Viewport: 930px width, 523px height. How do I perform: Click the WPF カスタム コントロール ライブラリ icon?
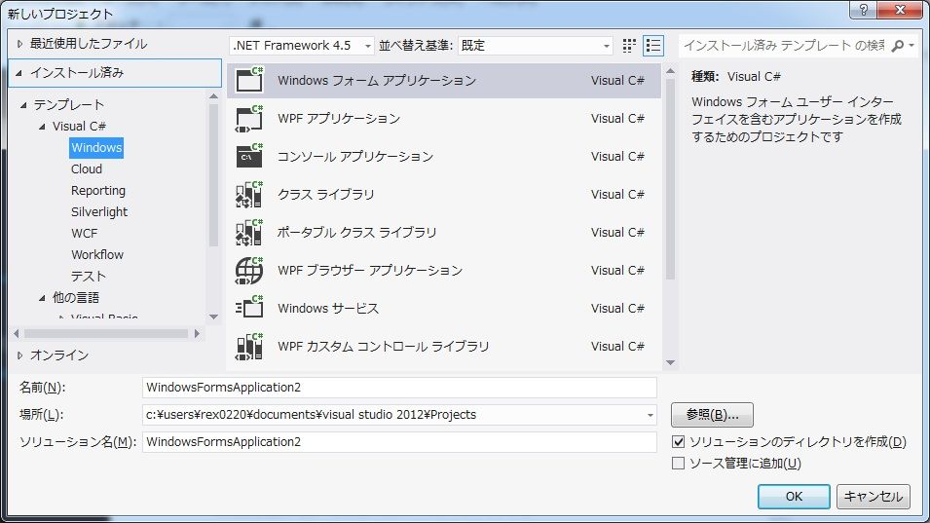click(249, 346)
